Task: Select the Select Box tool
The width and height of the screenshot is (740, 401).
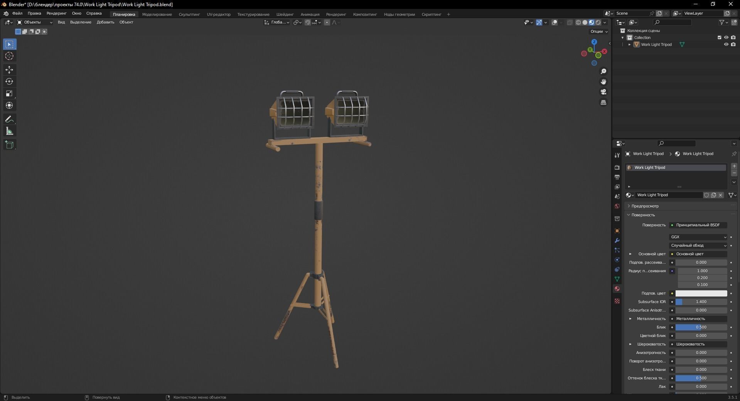Action: [x=10, y=44]
